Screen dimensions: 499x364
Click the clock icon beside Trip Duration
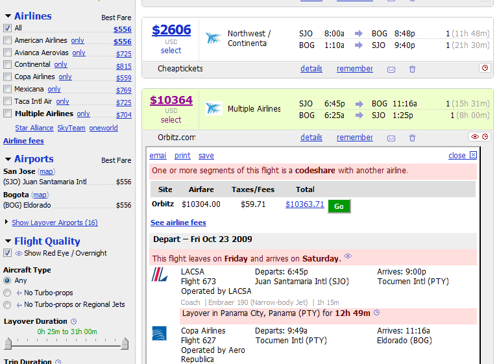58,362
